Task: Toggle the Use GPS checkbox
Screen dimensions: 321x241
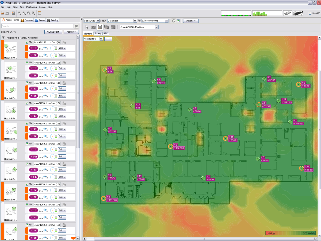Action: point(310,13)
